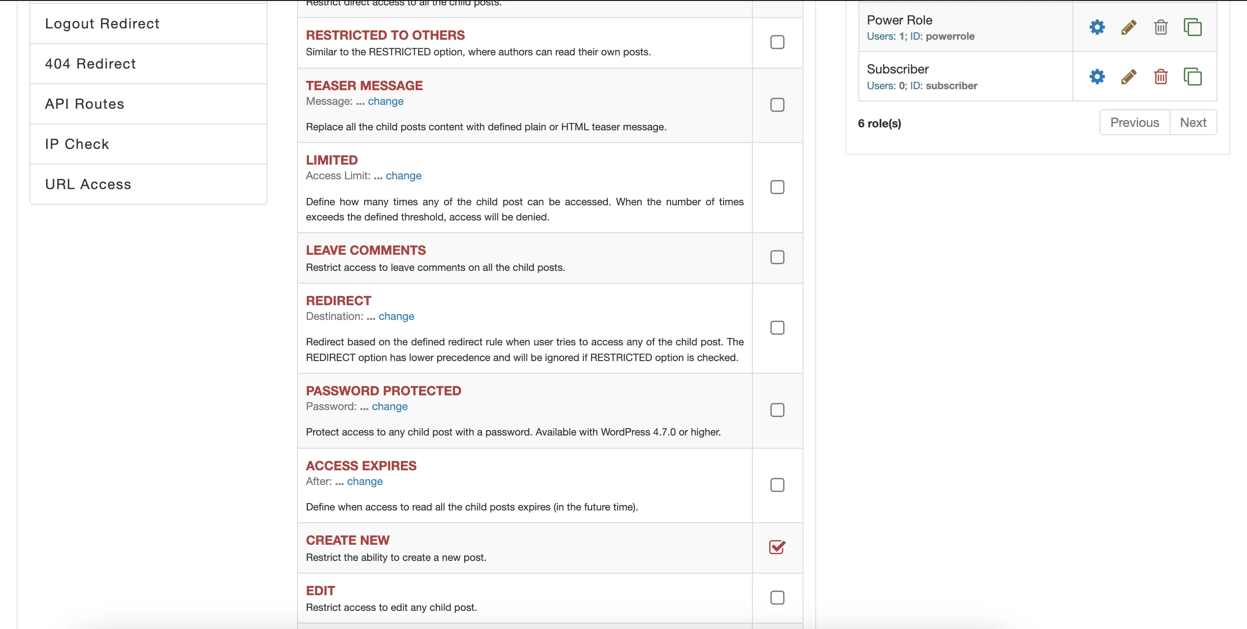Open URL Access section
Screen dimensions: 1247x629
coord(149,184)
